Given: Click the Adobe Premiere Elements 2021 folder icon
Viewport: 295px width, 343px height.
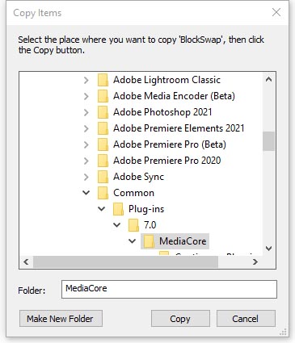Looking at the screenshot, I should click(x=103, y=128).
